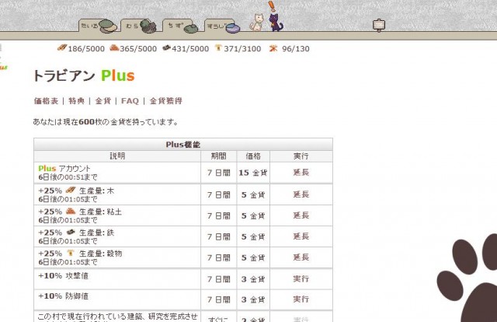
Task: Click the 期間 column header
Action: [x=219, y=156]
